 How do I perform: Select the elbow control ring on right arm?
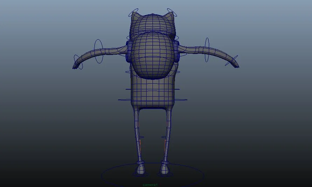pyautogui.click(x=207, y=50)
